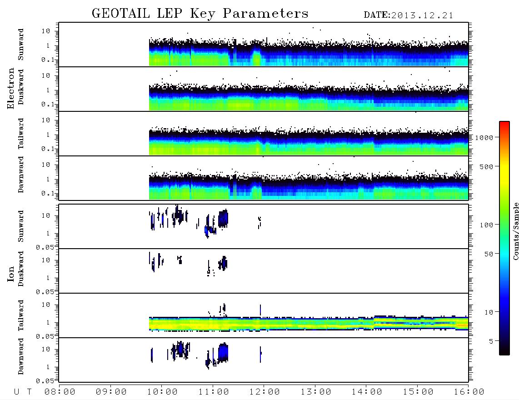Click the 100 colorbar tick label
Screen dimensions: 519x400
[486, 225]
